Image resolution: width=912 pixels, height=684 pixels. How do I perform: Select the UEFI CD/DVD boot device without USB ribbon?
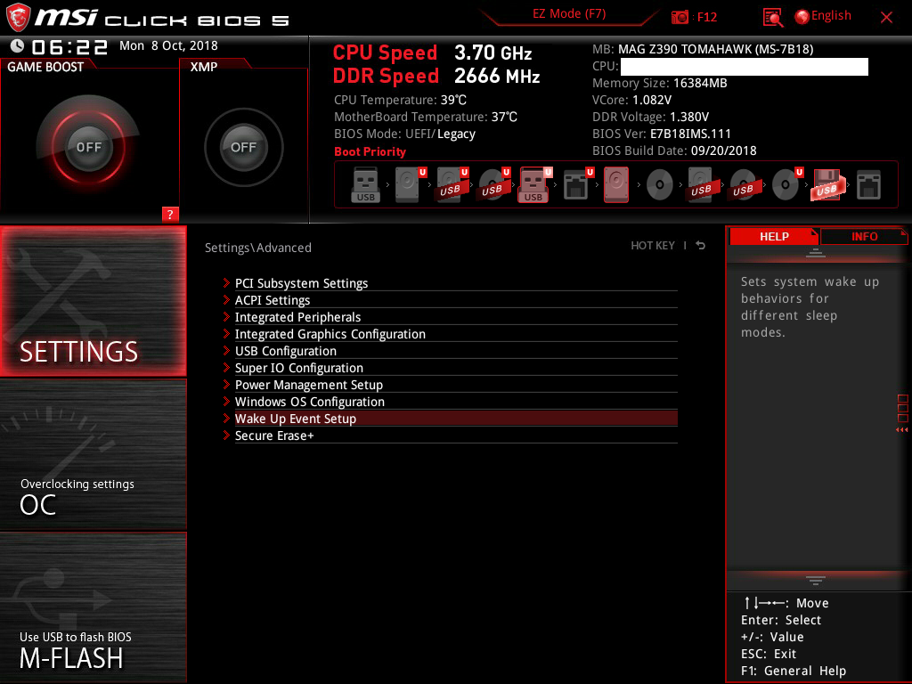tap(787, 185)
